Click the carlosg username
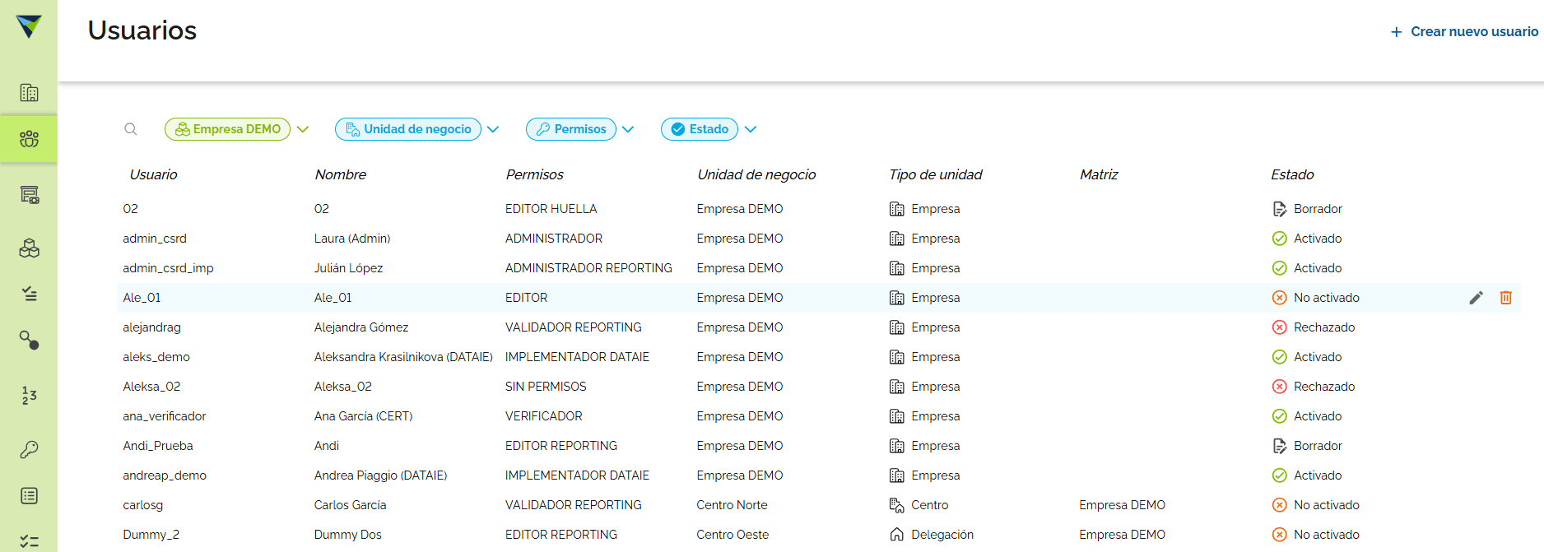Image resolution: width=1544 pixels, height=552 pixels. tap(143, 505)
